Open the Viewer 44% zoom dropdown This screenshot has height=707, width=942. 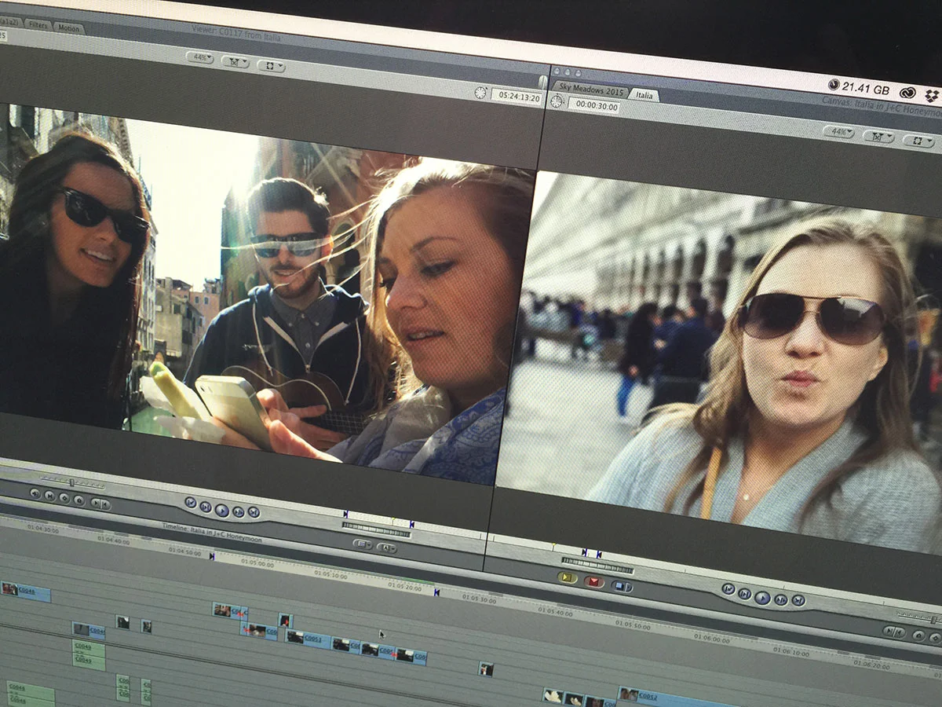(x=200, y=57)
